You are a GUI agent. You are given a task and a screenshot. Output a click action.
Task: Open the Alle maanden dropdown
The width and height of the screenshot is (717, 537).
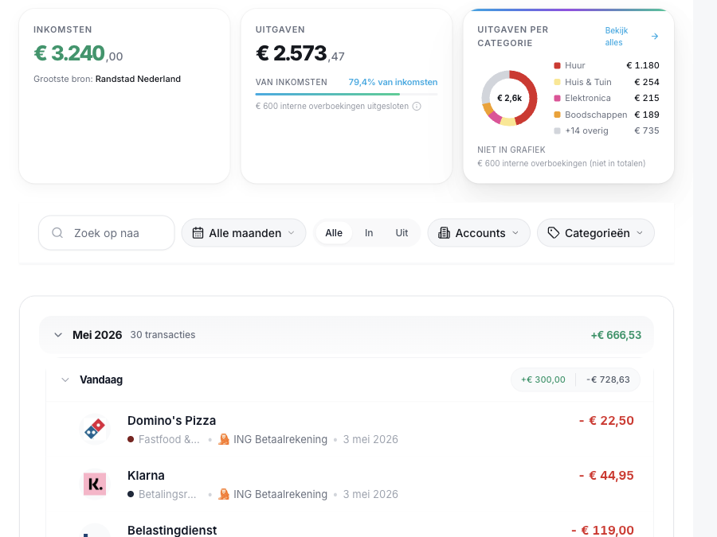(244, 233)
